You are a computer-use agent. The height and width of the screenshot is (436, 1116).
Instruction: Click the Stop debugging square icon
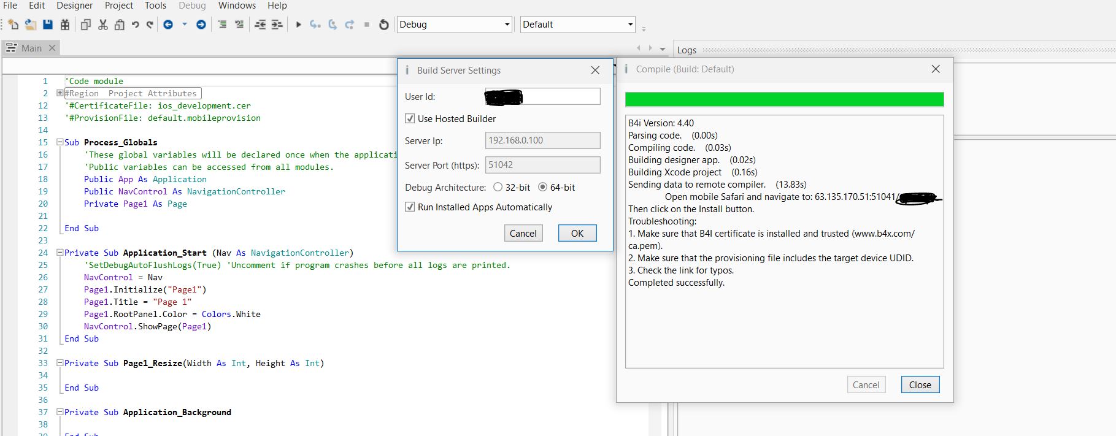pos(367,25)
